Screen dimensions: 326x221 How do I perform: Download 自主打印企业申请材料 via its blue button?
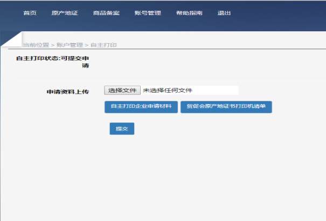(x=141, y=107)
